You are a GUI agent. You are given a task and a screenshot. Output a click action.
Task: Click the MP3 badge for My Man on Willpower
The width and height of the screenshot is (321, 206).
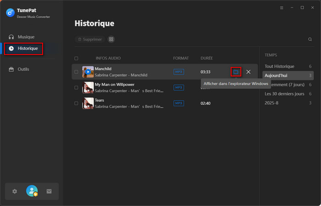pos(179,87)
